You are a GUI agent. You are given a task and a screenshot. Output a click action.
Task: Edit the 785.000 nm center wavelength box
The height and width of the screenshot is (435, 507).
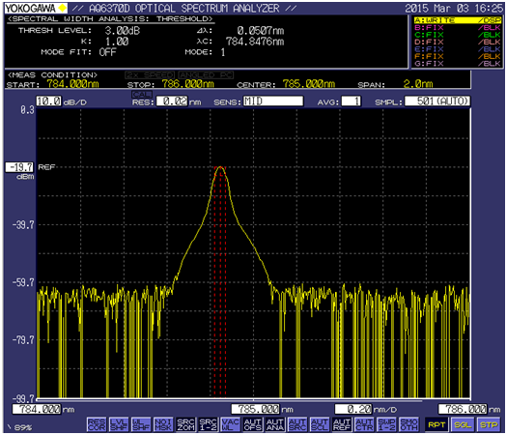click(256, 409)
